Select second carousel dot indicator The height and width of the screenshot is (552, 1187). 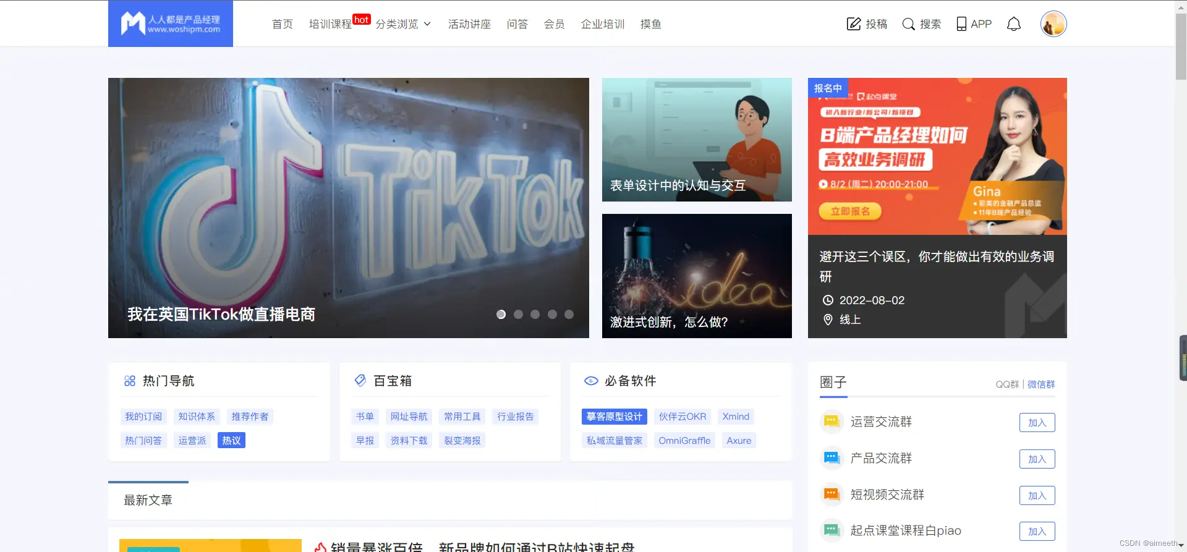point(518,315)
